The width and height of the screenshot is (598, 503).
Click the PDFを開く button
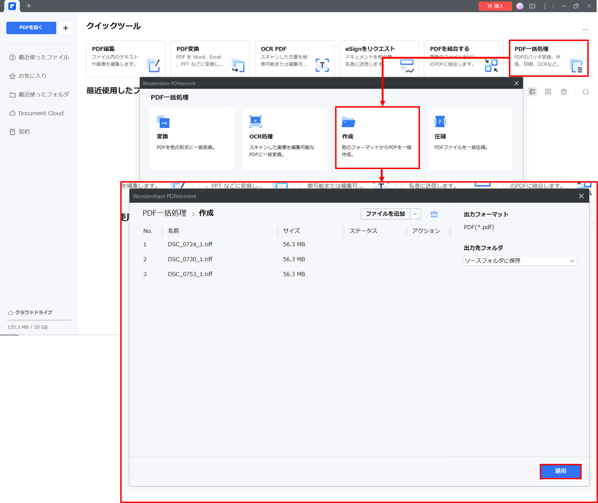[31, 28]
